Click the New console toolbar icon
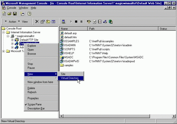Image resolution: width=177 pixels, height=124 pixels. click(x=4, y=14)
